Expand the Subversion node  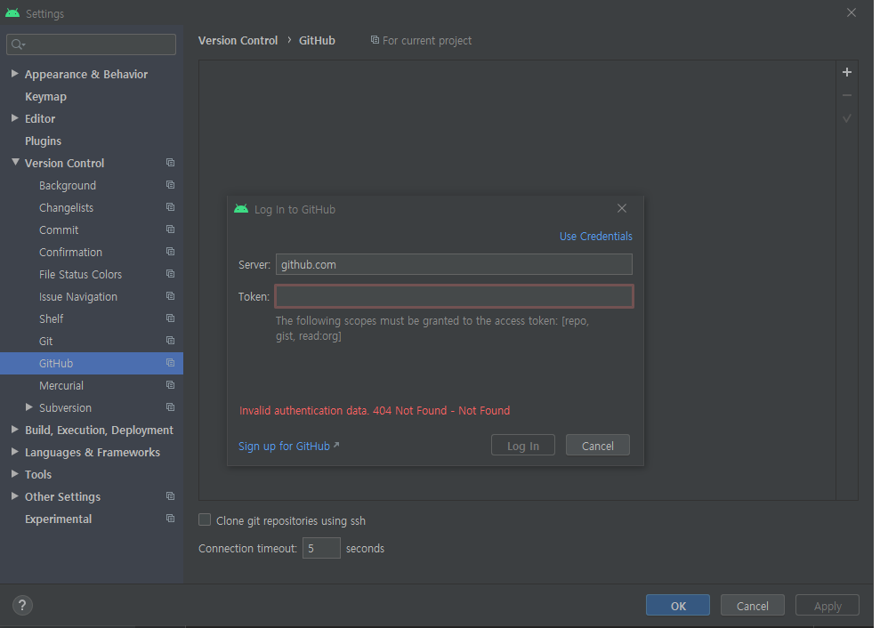[x=29, y=407]
